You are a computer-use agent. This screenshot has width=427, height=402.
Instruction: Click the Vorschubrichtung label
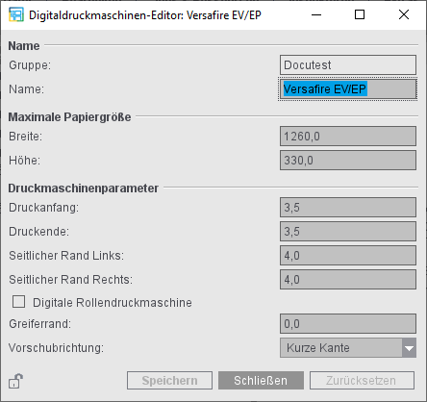(x=57, y=348)
